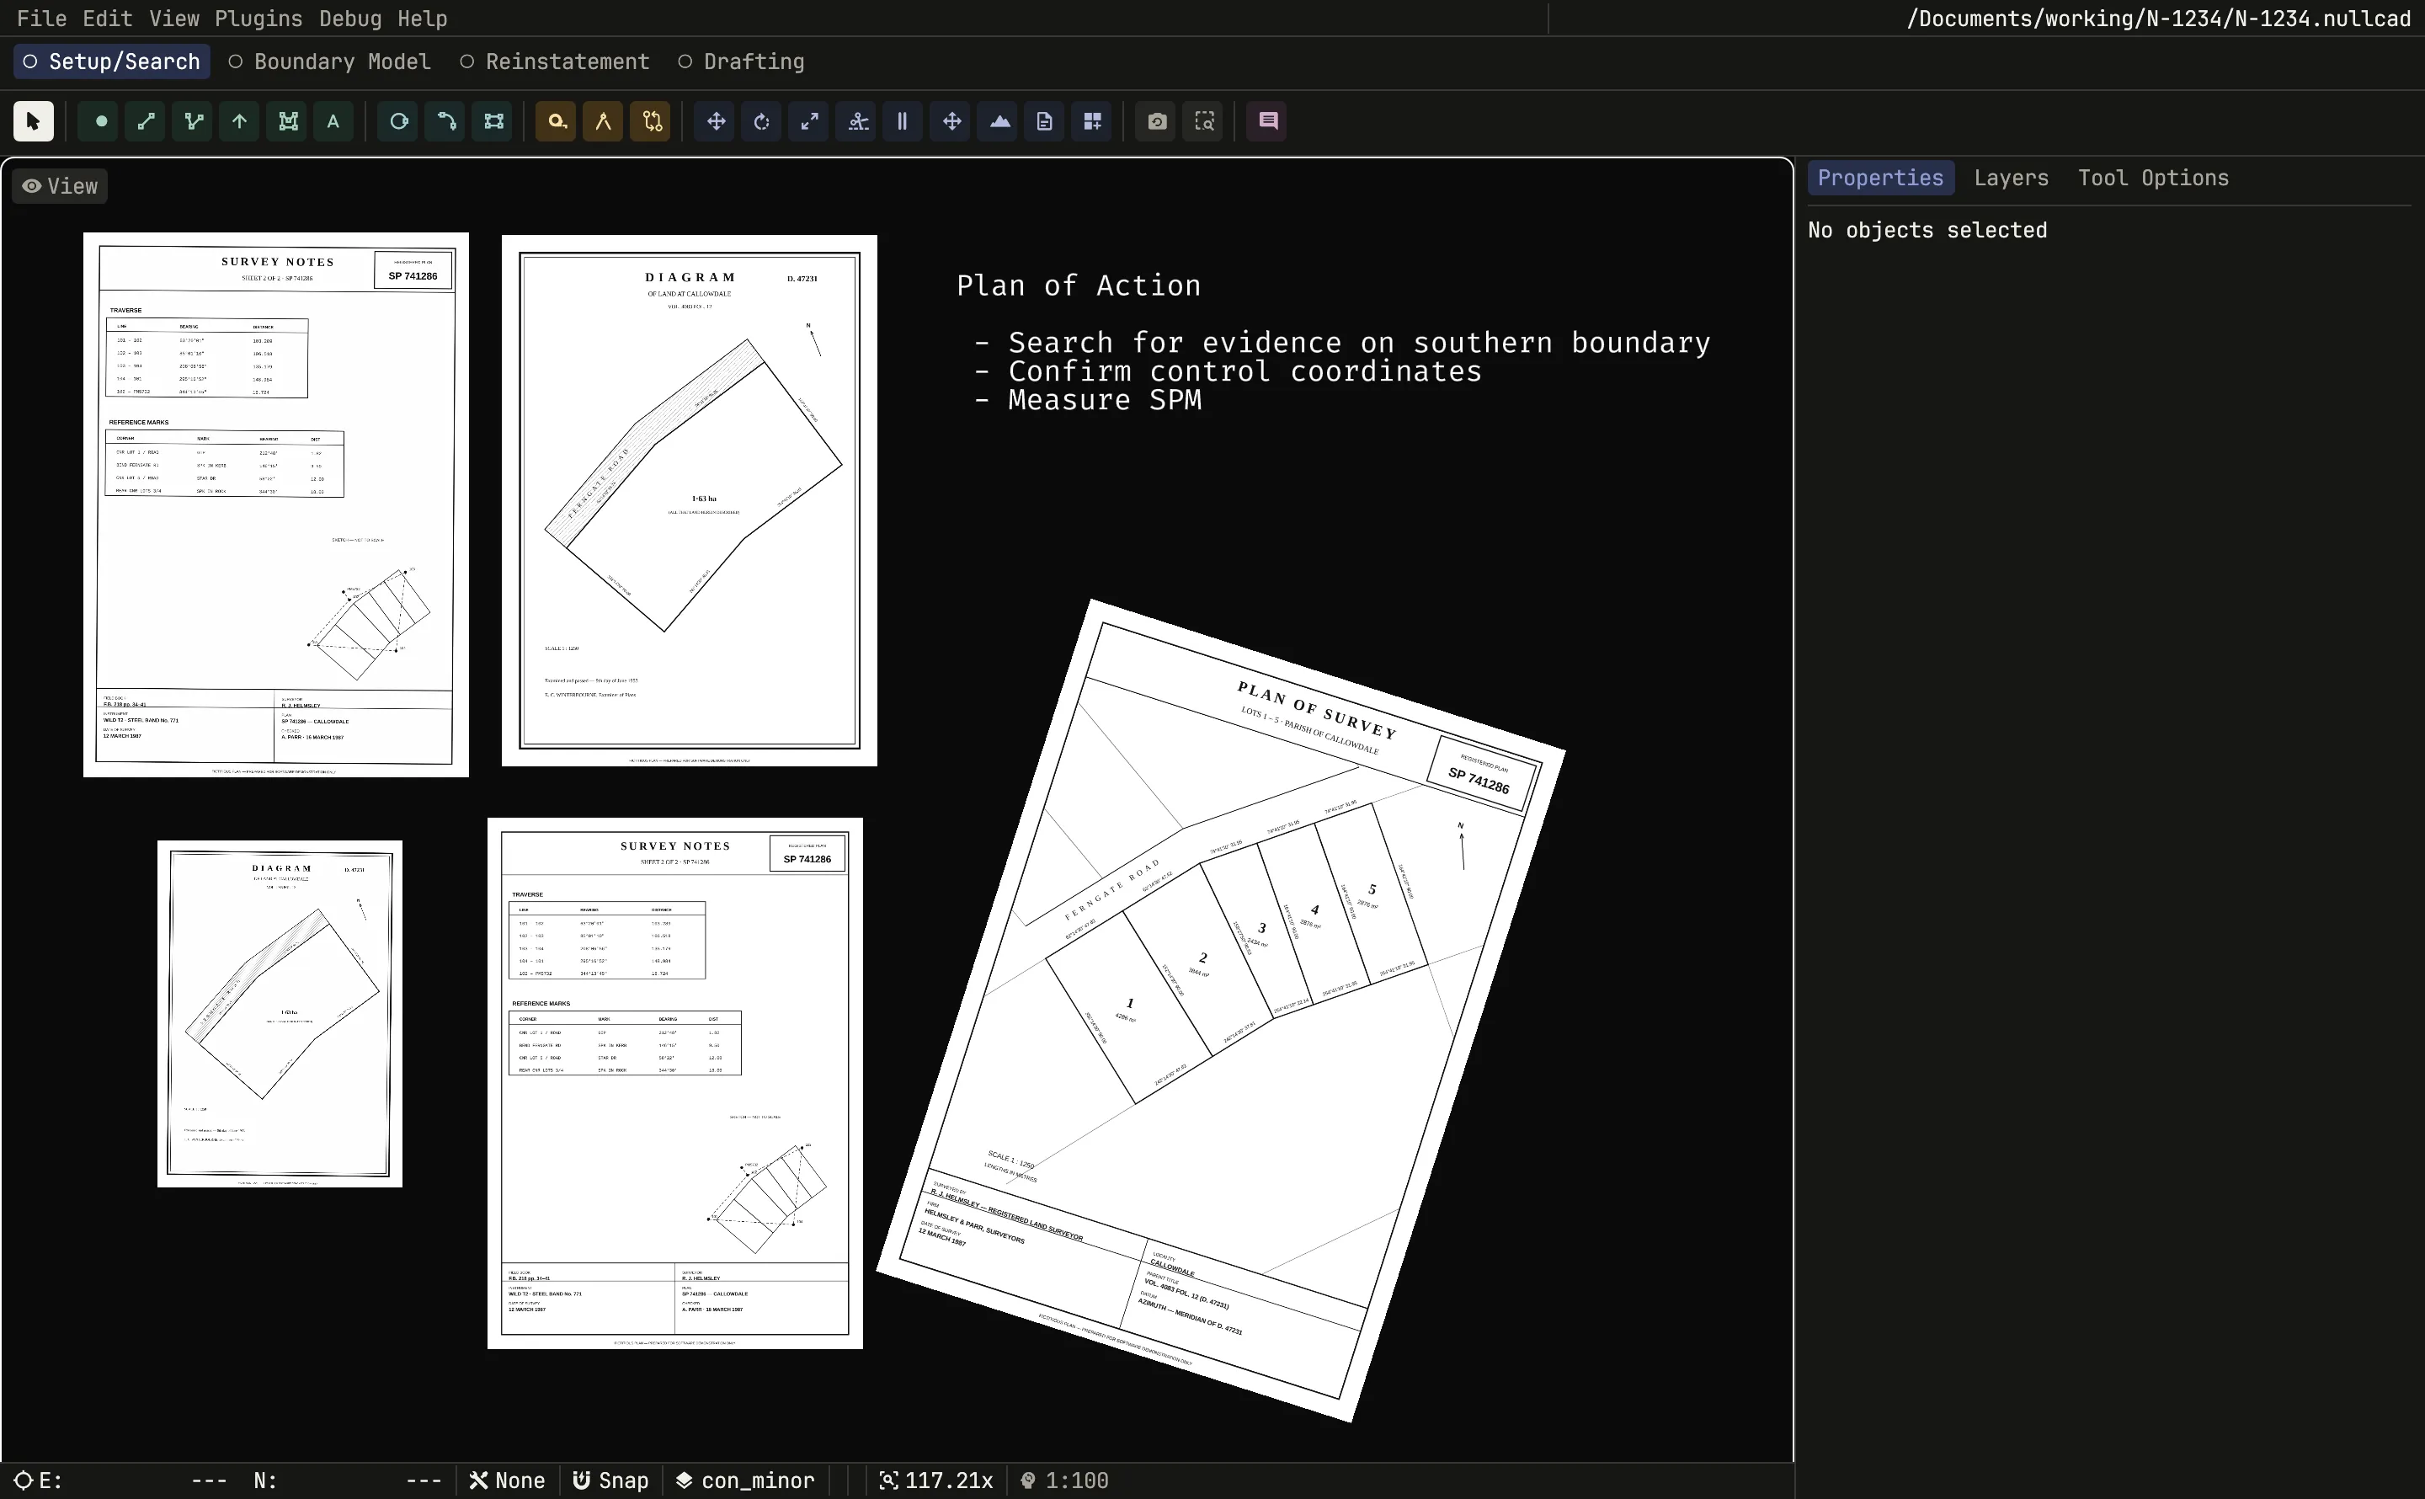Select the Reinstatement workflow stage
Viewport: 2425px width, 1499px height.
(555, 61)
